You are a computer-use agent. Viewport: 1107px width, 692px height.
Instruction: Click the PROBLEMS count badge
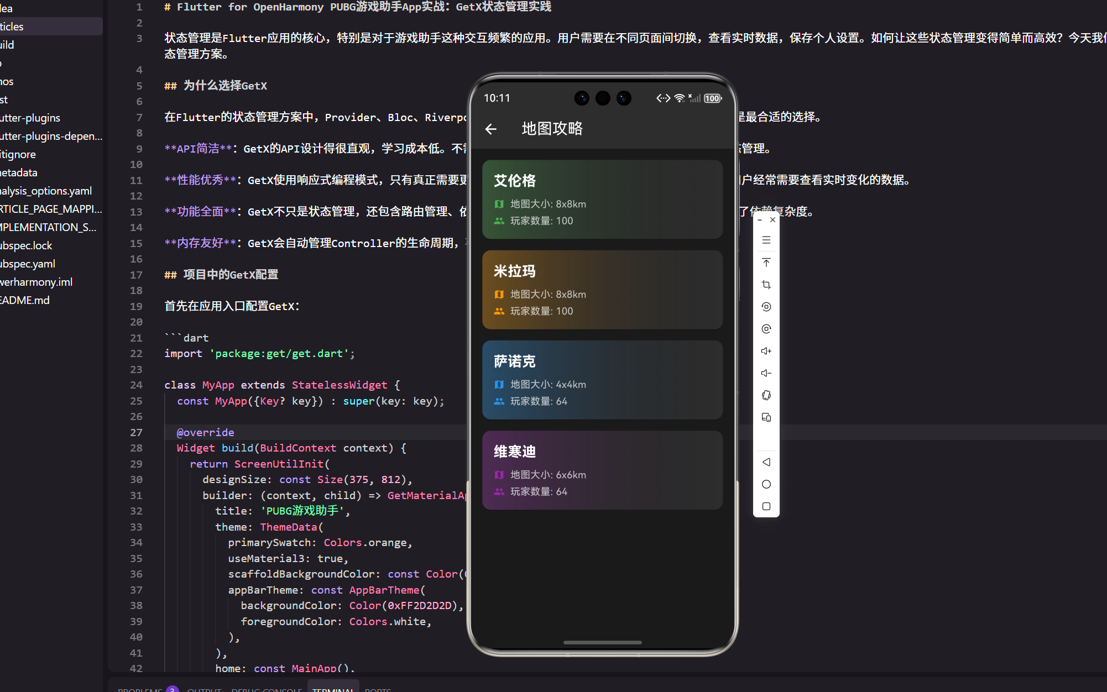pos(173,689)
